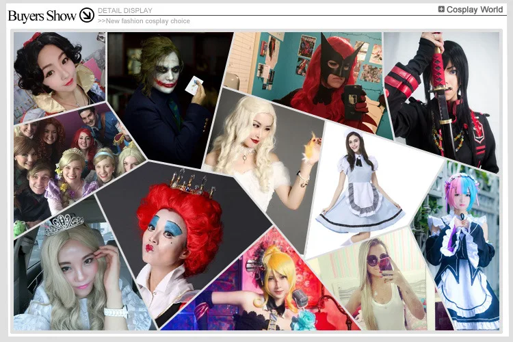Image resolution: width=513 pixels, height=342 pixels.
Task: Click the circled arrow icon beside Buyers Show
Action: click(x=87, y=15)
